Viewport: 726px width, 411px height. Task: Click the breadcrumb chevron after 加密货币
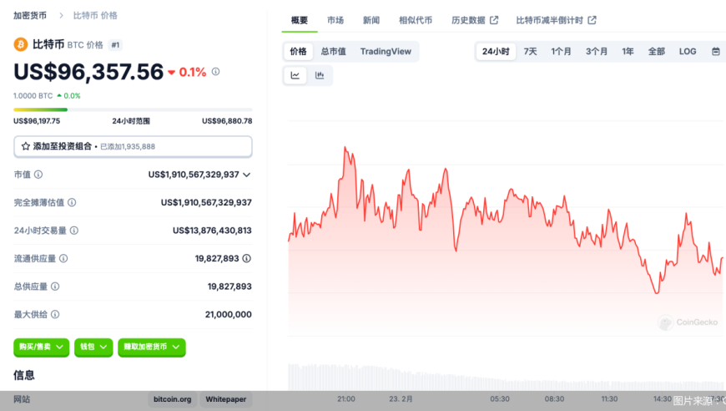pos(61,16)
